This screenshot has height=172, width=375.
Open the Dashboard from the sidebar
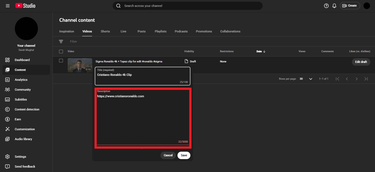pyautogui.click(x=22, y=60)
